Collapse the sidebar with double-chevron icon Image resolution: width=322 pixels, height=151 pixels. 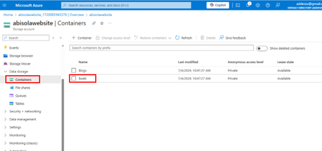pos(61,38)
